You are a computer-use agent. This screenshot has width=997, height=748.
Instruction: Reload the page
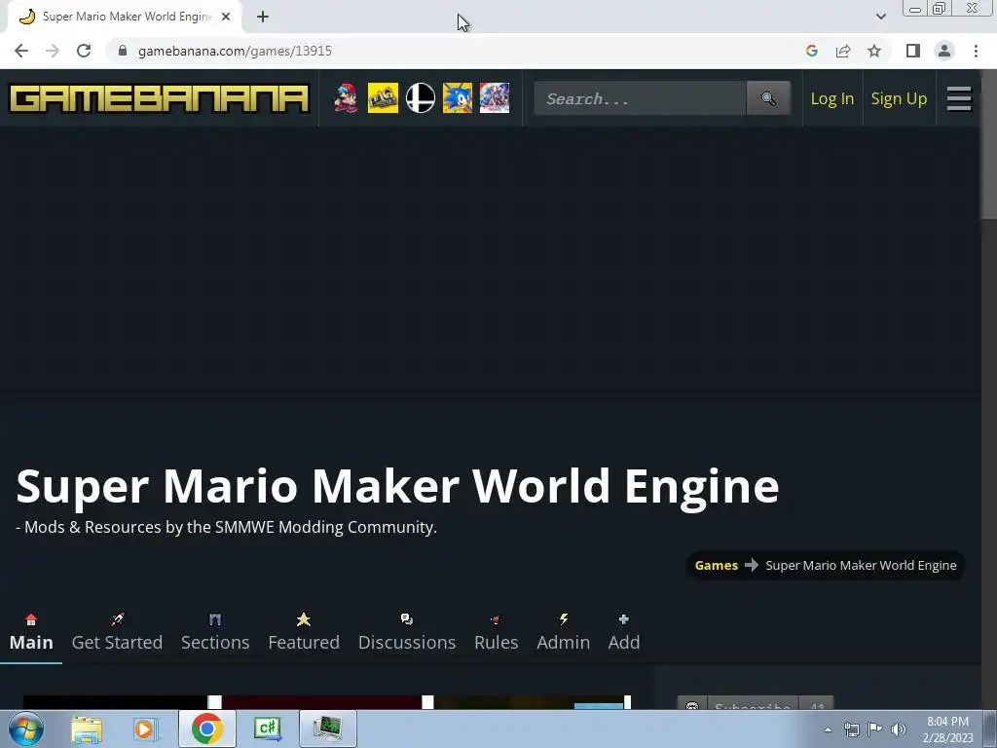tap(84, 51)
